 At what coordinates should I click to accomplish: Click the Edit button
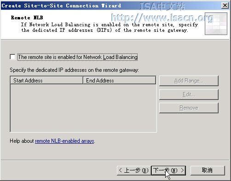tap(189, 94)
